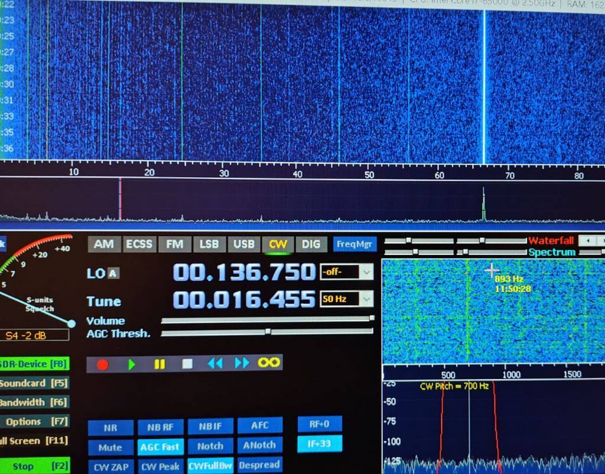The image size is (605, 474).
Task: Click the AGC Thresh. slider
Action: [267, 333]
